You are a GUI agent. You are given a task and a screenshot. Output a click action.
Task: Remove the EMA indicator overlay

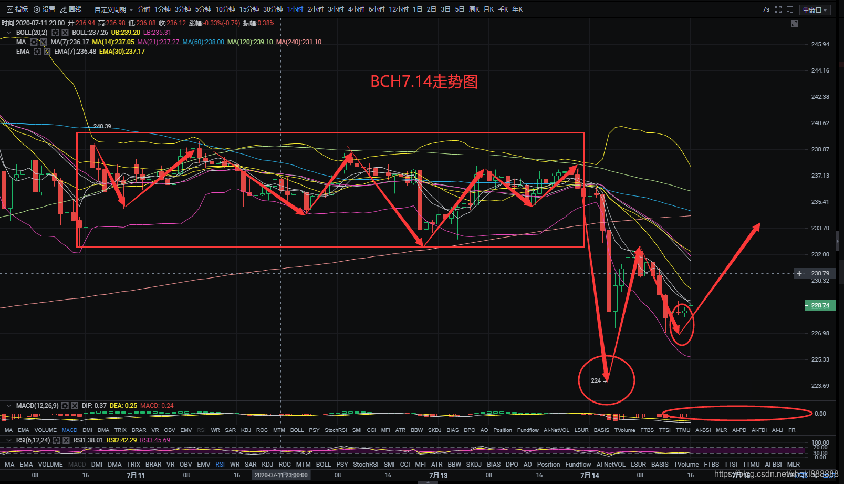(47, 52)
